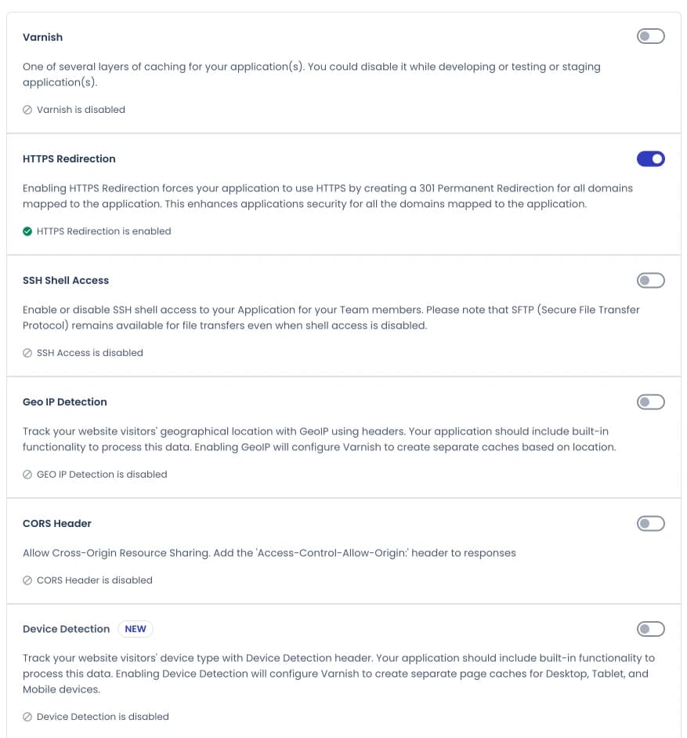
Task: Click the green HTTPS enabled checkmark icon
Action: (x=27, y=231)
